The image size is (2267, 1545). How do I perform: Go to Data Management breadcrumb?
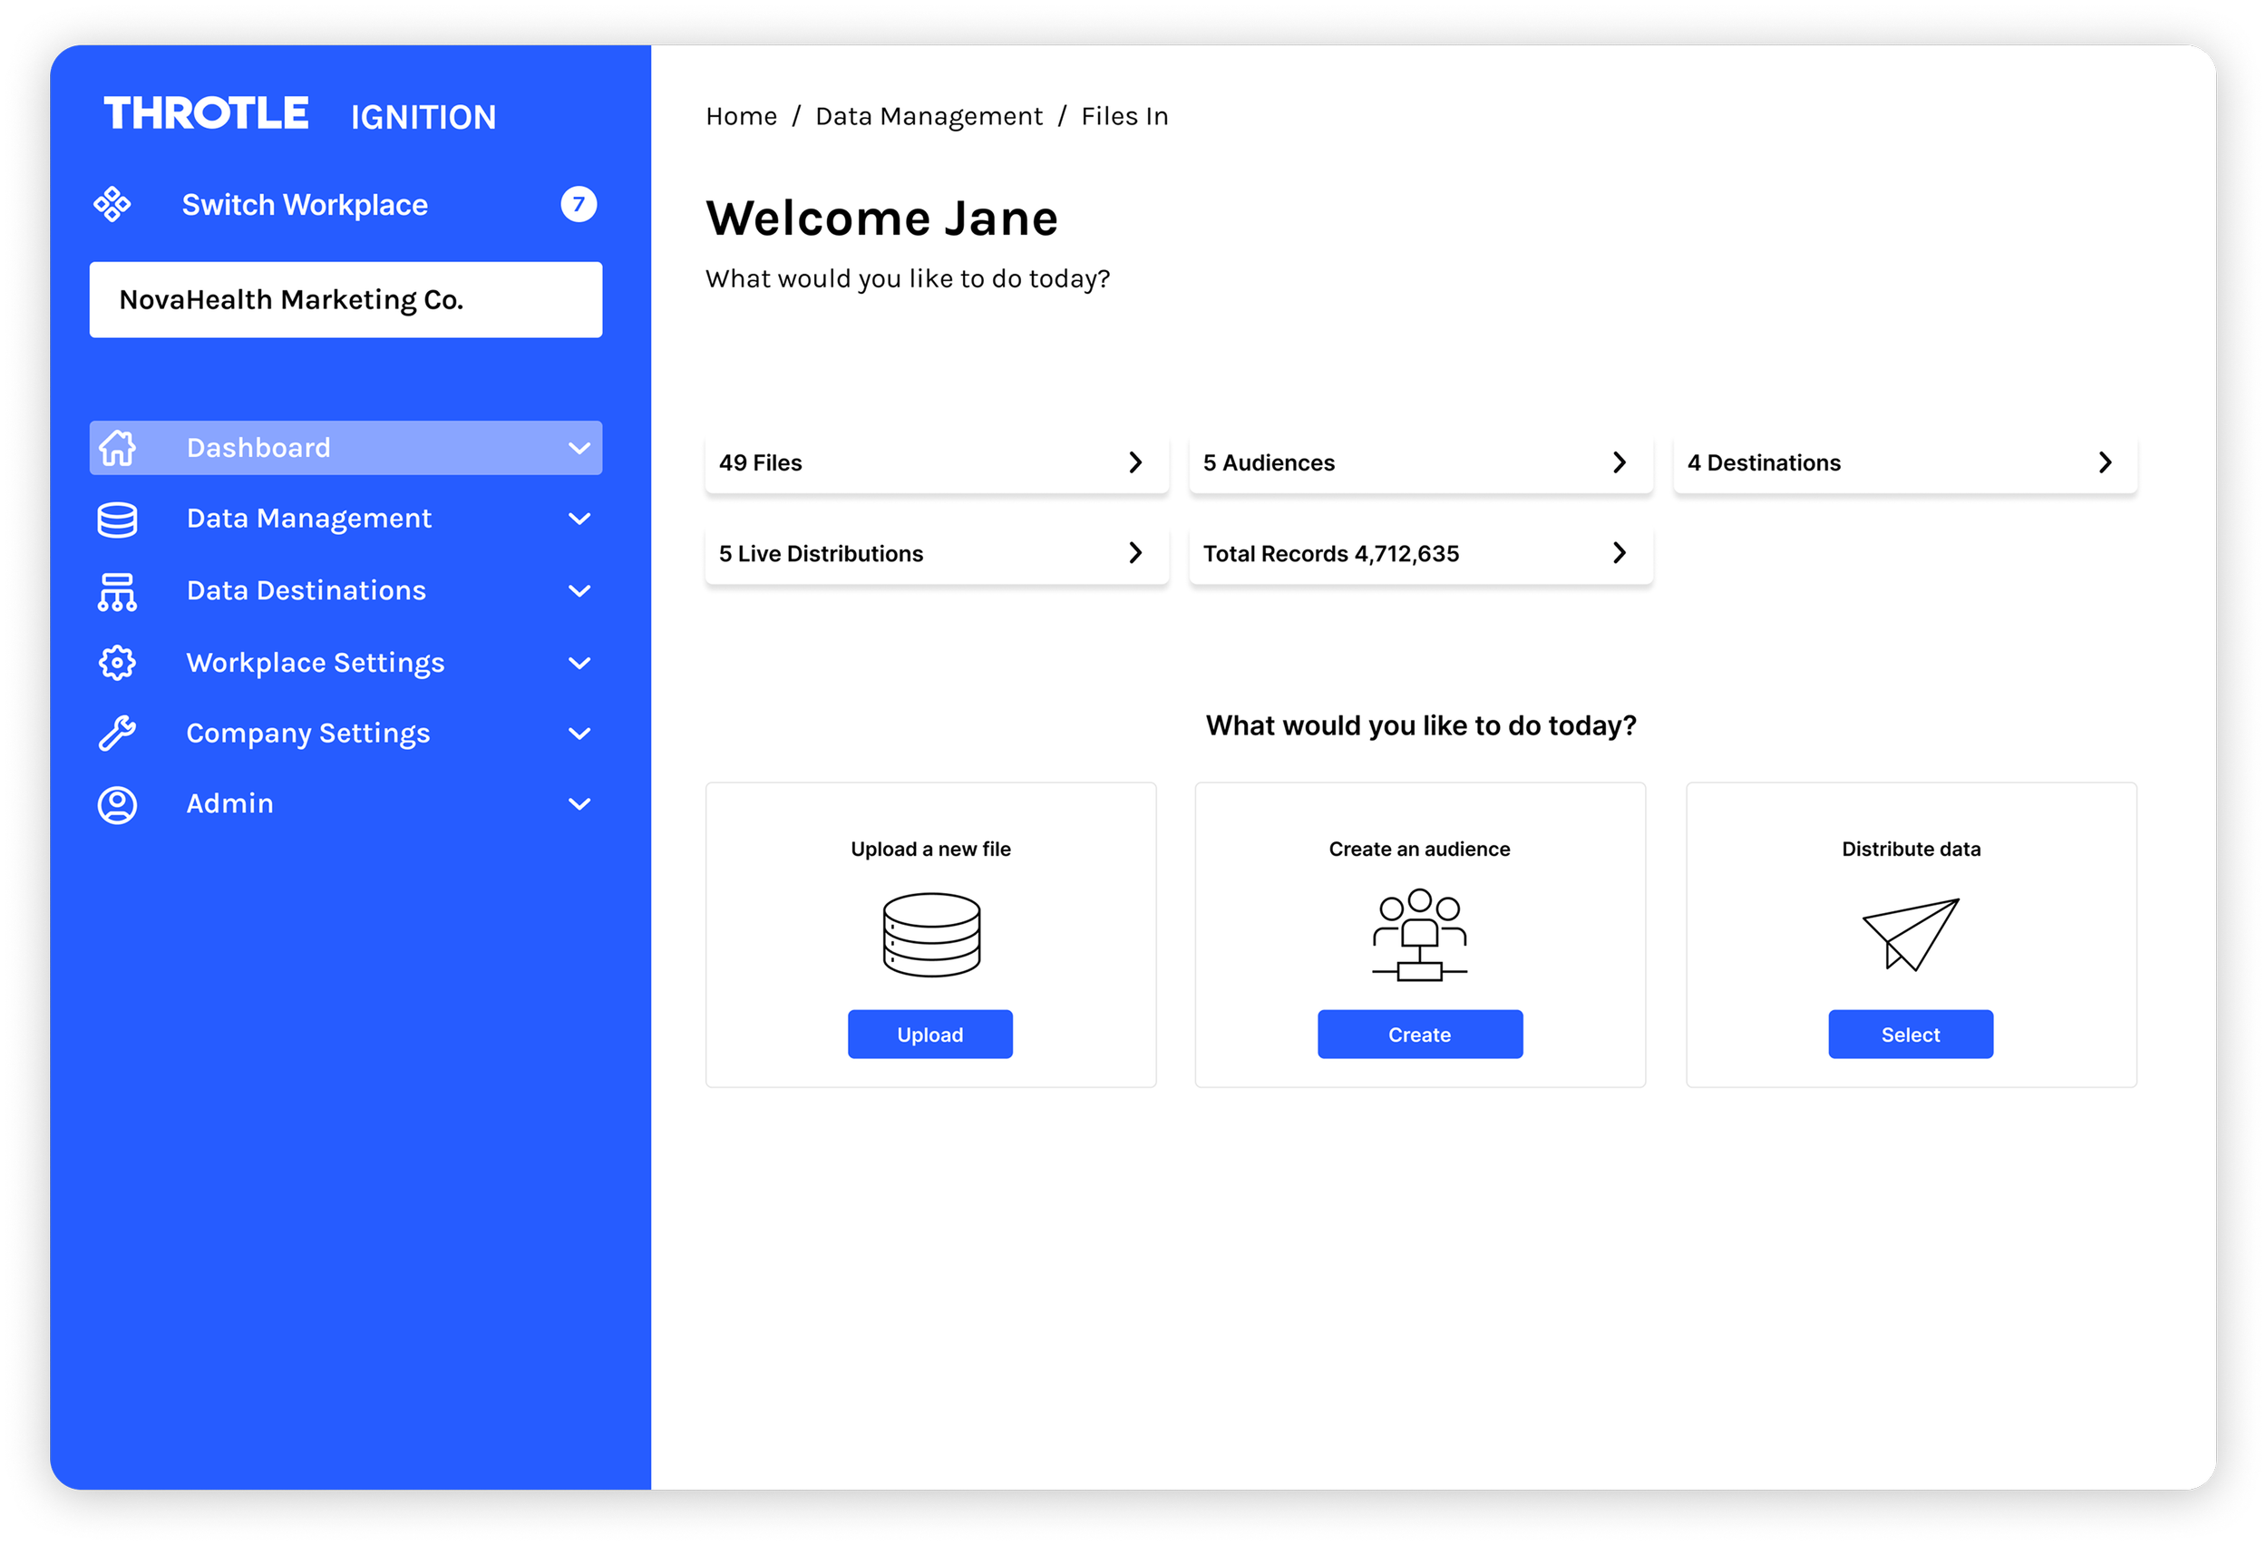(x=928, y=116)
